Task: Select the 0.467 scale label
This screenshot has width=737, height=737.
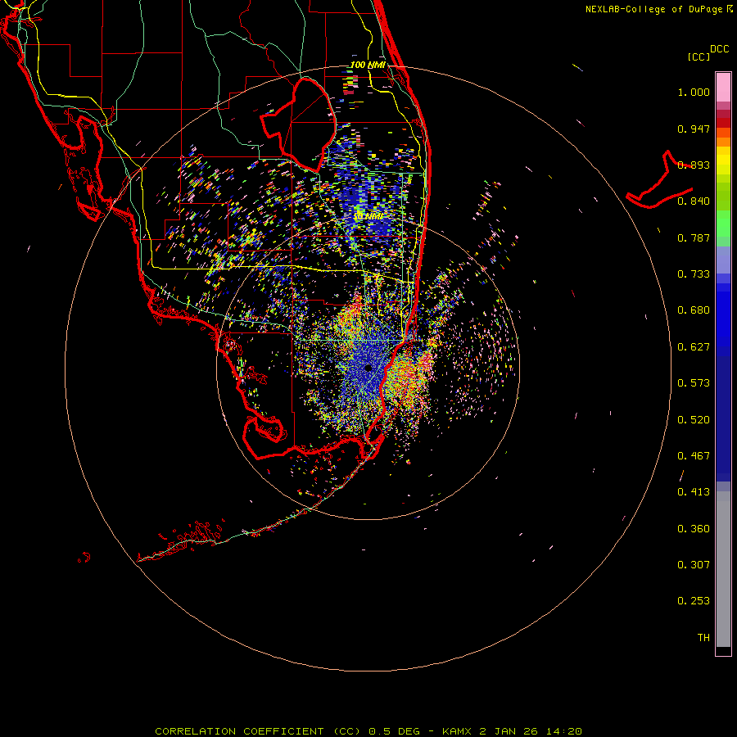Action: coord(694,456)
